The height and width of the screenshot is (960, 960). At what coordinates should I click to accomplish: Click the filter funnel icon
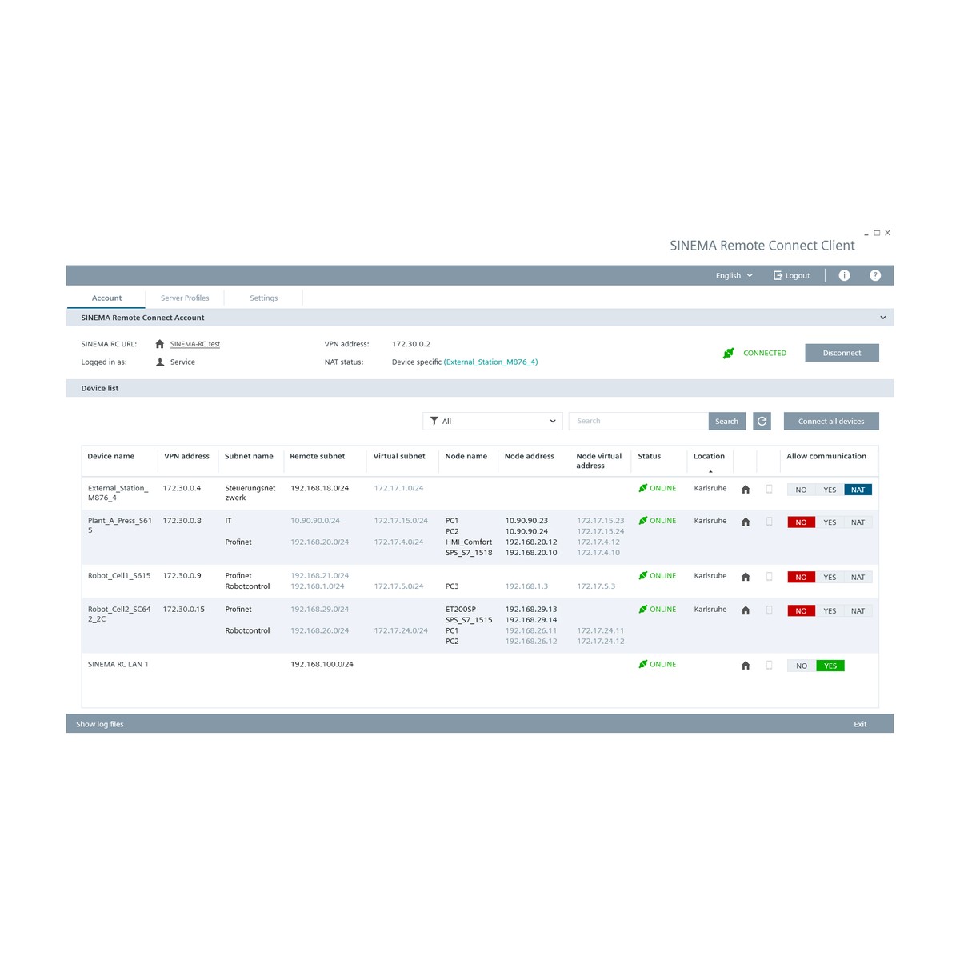(x=434, y=421)
